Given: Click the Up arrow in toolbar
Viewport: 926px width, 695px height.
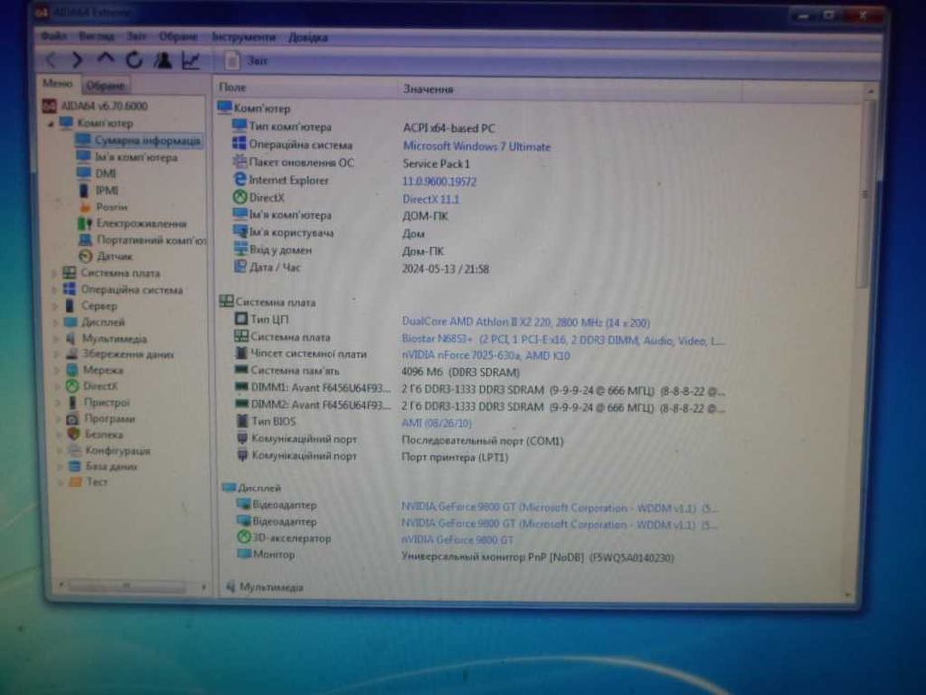Looking at the screenshot, I should tap(105, 60).
